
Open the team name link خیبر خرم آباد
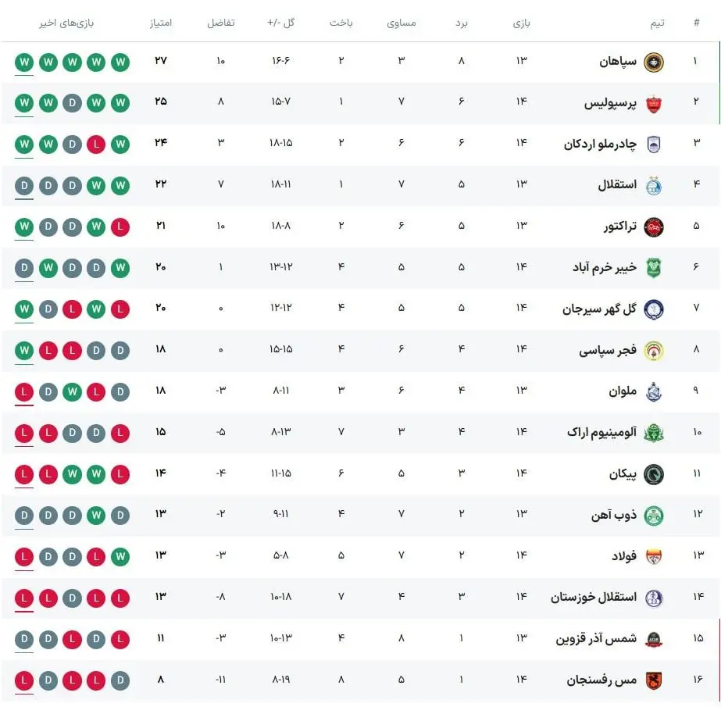pos(604,268)
